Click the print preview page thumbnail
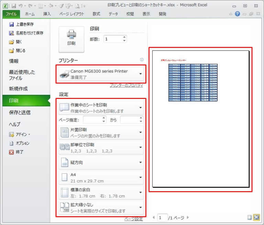 click(x=200, y=119)
